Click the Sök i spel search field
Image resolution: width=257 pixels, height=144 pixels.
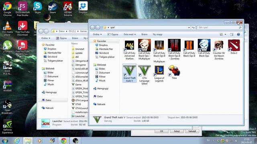pos(220,28)
